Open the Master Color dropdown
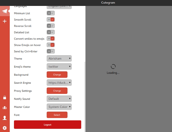Image resolution: width=172 pixels, height=132 pixels. coord(59,107)
